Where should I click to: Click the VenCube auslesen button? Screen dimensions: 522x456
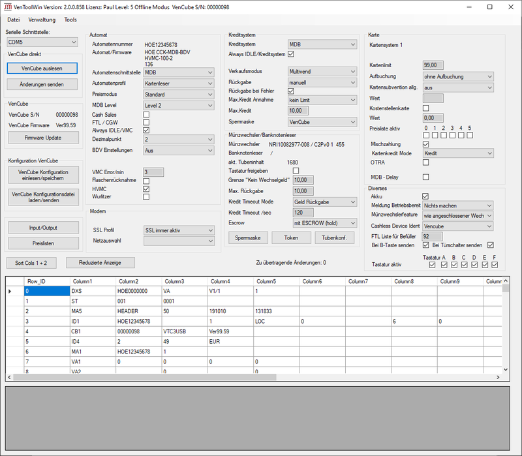[42, 68]
